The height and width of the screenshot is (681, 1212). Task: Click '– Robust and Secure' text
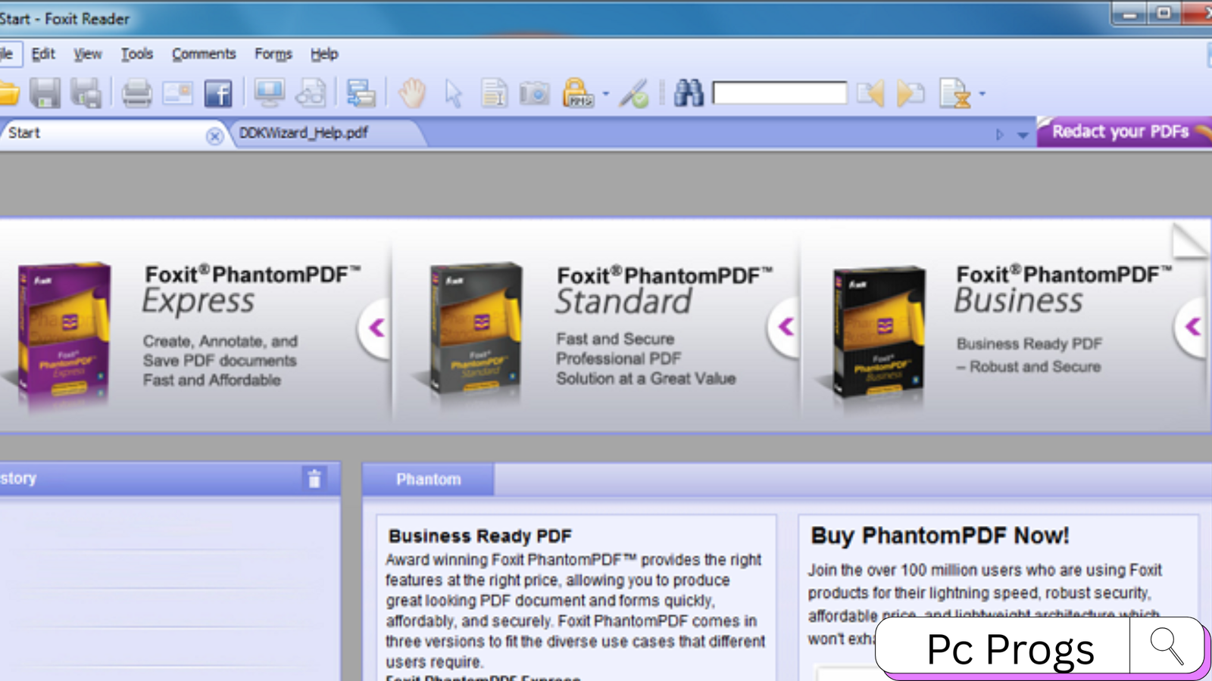click(x=1029, y=367)
